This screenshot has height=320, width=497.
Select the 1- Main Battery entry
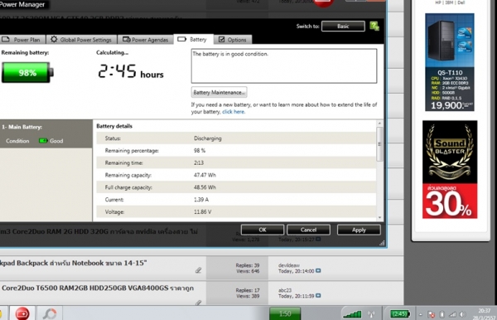(46, 133)
